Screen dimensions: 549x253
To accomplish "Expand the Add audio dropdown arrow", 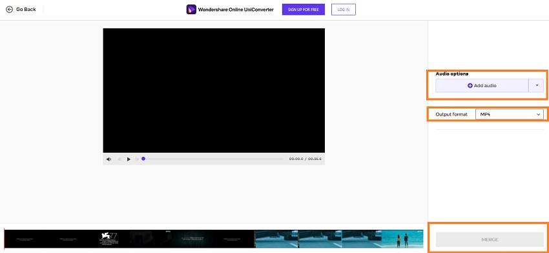I will coord(537,85).
